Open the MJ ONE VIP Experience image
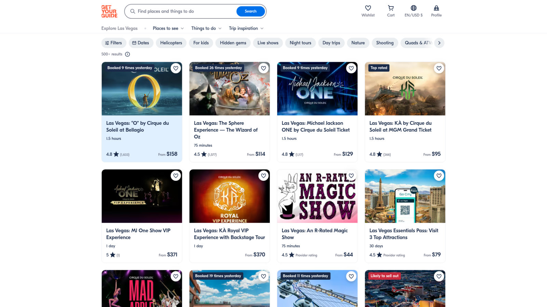Screen dimensions: 547x307 coord(142,196)
